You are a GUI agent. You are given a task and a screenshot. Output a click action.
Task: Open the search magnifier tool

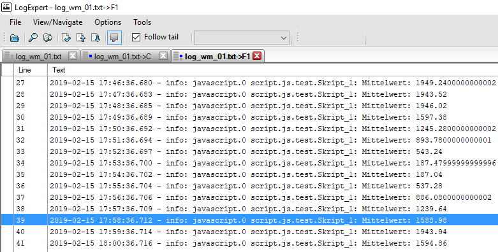(33, 38)
